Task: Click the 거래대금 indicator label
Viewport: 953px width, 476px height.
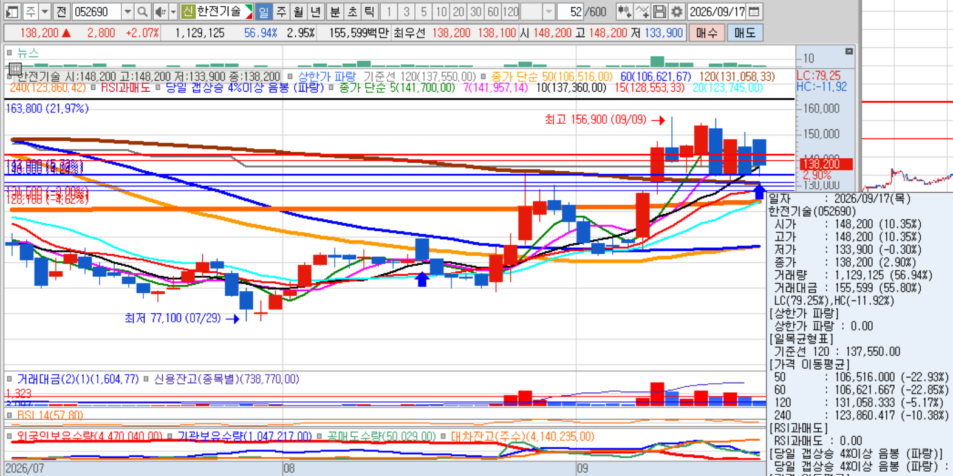Action: pyautogui.click(x=77, y=379)
